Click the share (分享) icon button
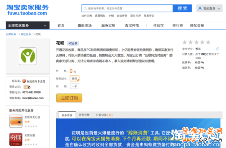The width and height of the screenshot is (226, 148). point(73,43)
